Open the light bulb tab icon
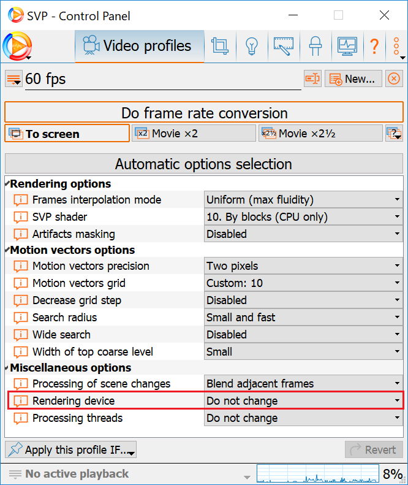Image resolution: width=408 pixels, height=485 pixels. 251,46
